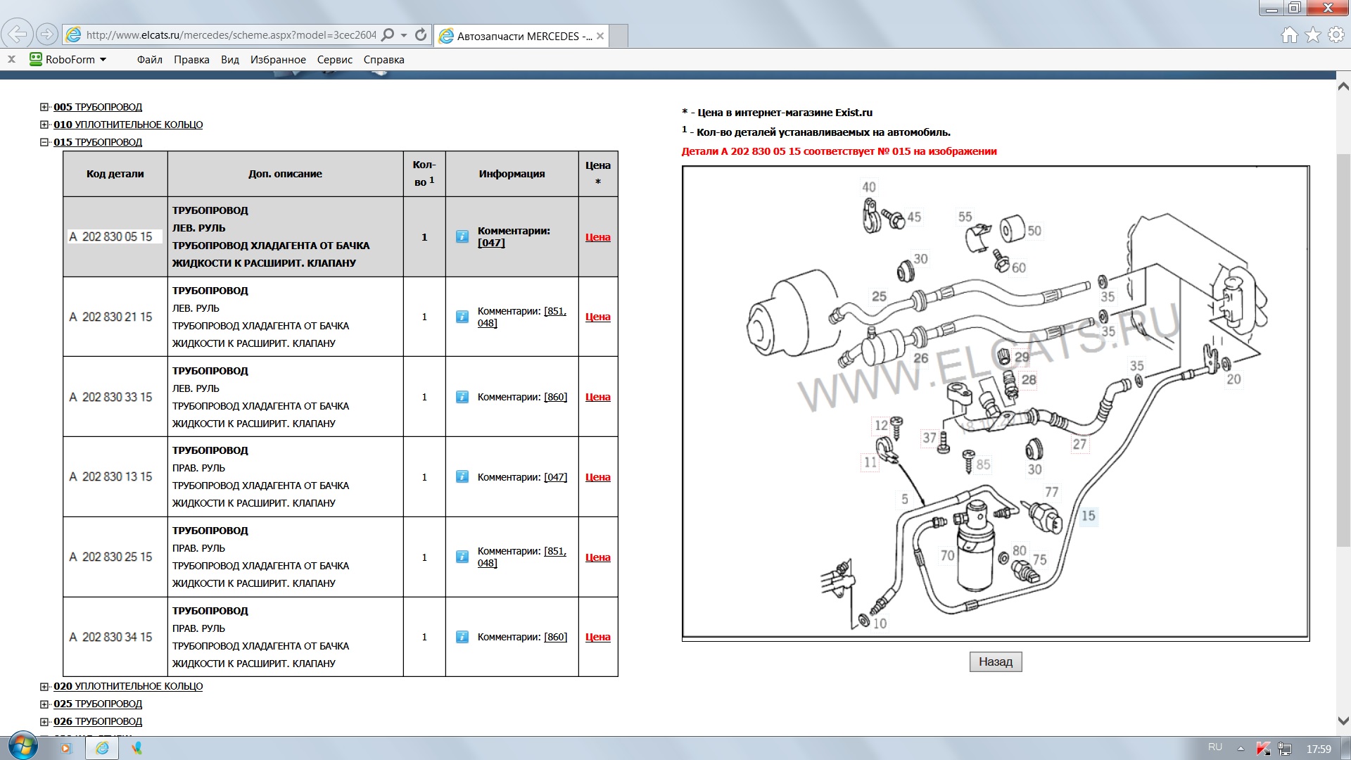The height and width of the screenshot is (760, 1351).
Task: Click the vertical scrollbar thumb
Action: tap(1343, 350)
